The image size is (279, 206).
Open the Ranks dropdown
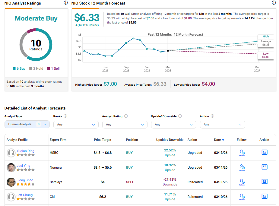click(x=76, y=124)
